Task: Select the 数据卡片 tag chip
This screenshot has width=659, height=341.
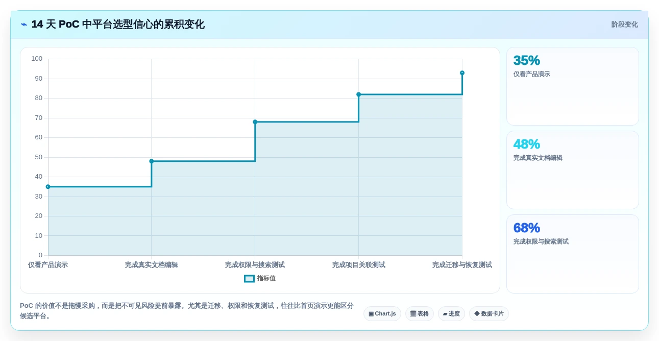Action: [x=489, y=314]
